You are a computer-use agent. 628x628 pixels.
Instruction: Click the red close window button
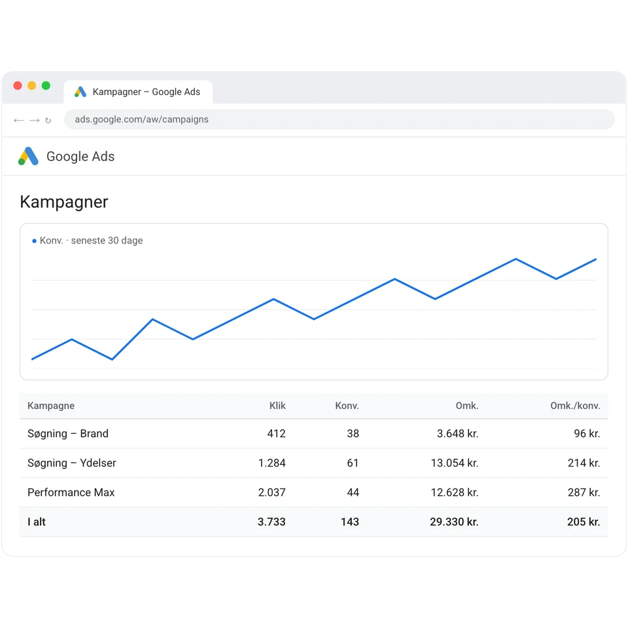click(x=18, y=85)
